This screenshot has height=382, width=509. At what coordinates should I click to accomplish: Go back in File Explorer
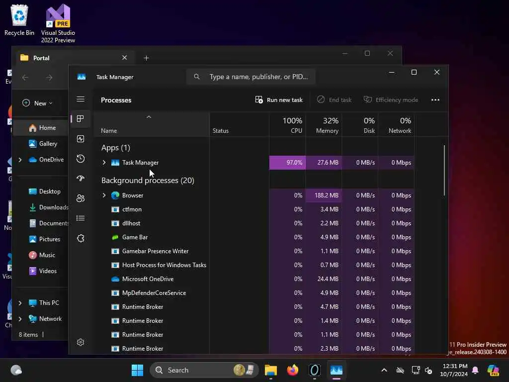click(25, 77)
